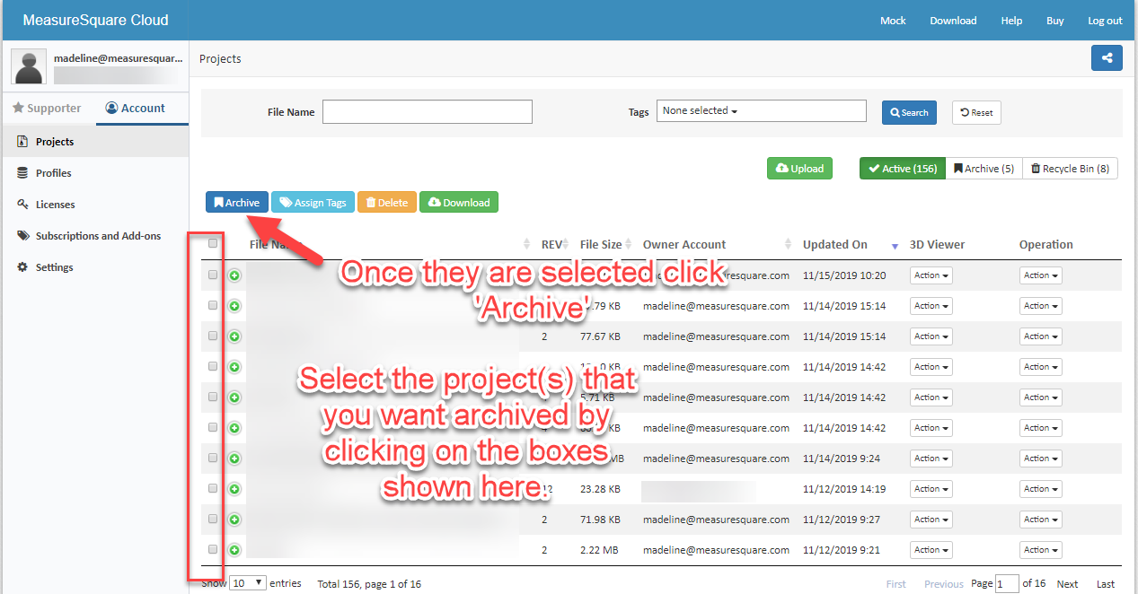Open Settings in the sidebar
Image resolution: width=1138 pixels, height=594 pixels.
click(94, 267)
